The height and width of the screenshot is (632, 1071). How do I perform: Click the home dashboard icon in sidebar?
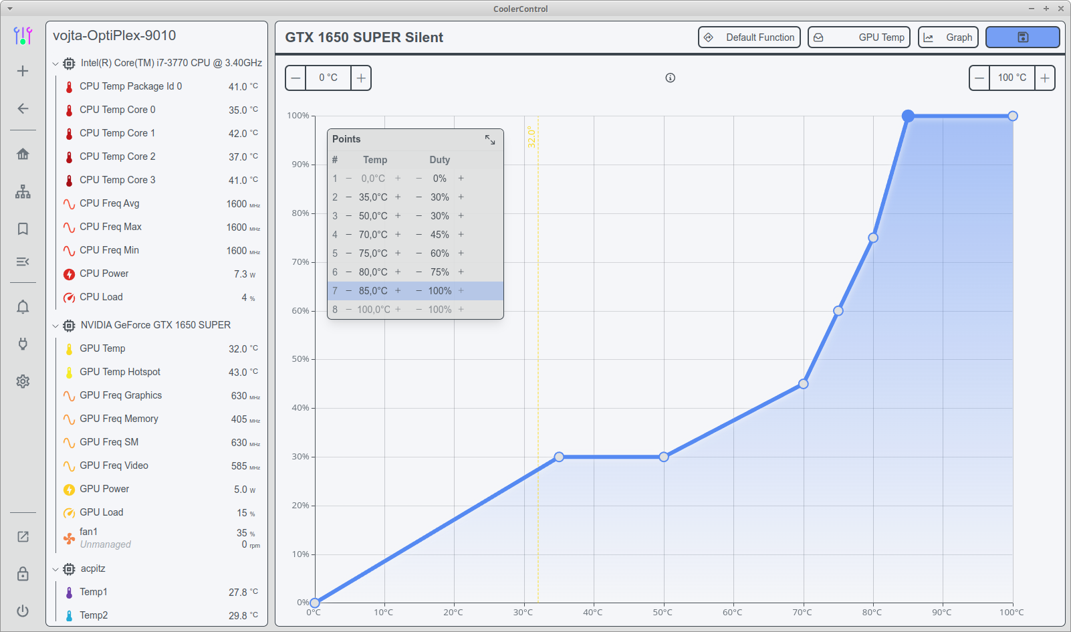pyautogui.click(x=23, y=154)
